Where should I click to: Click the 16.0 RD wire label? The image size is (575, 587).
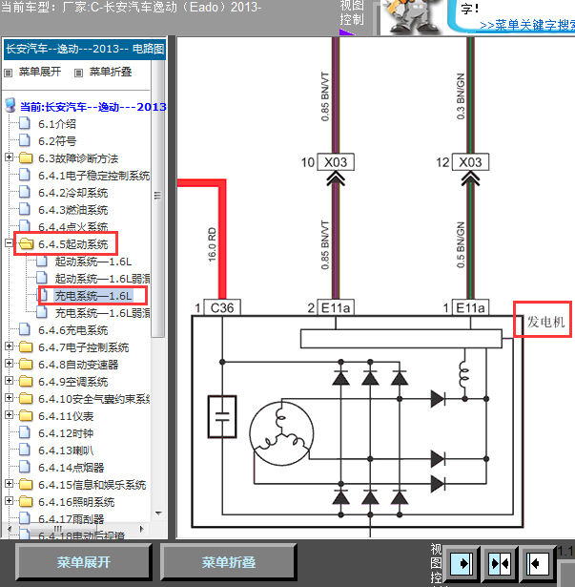pos(212,243)
